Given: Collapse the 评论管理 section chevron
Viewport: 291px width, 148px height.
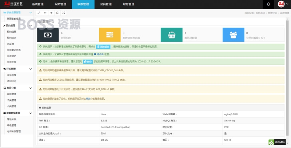Looking at the screenshot, I should tap(31, 69).
